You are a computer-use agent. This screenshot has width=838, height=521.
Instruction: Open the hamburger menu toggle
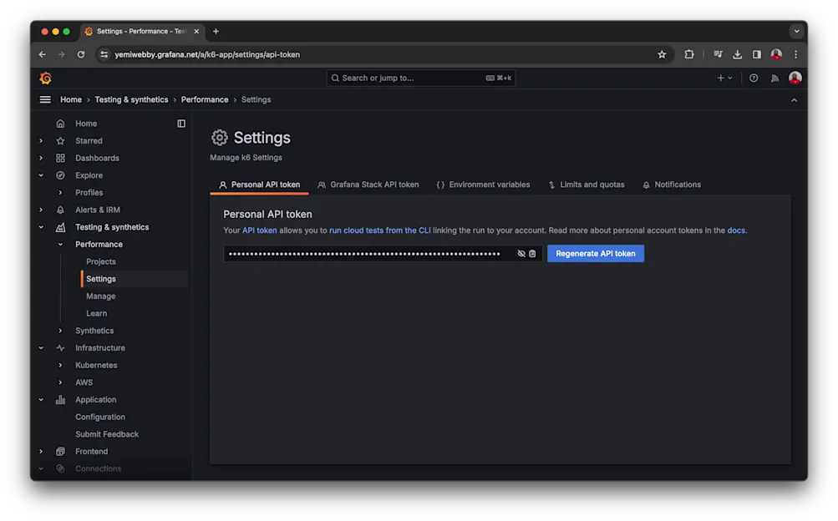click(x=45, y=100)
